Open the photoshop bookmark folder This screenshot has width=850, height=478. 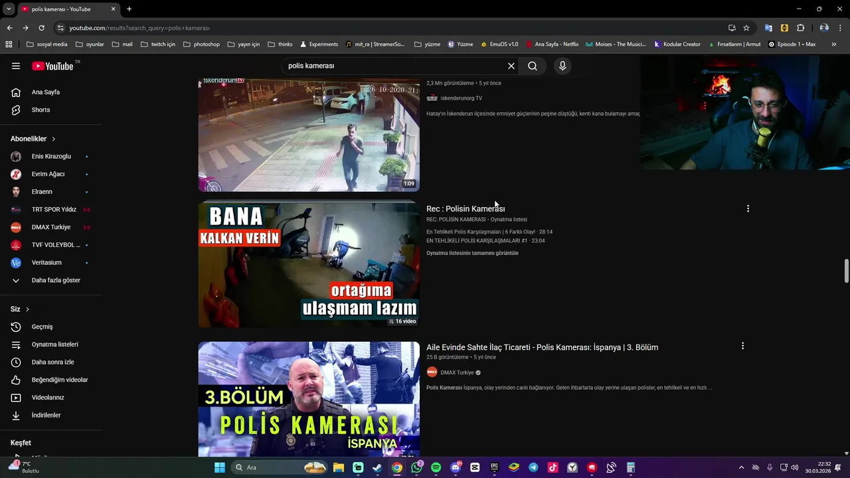[201, 44]
